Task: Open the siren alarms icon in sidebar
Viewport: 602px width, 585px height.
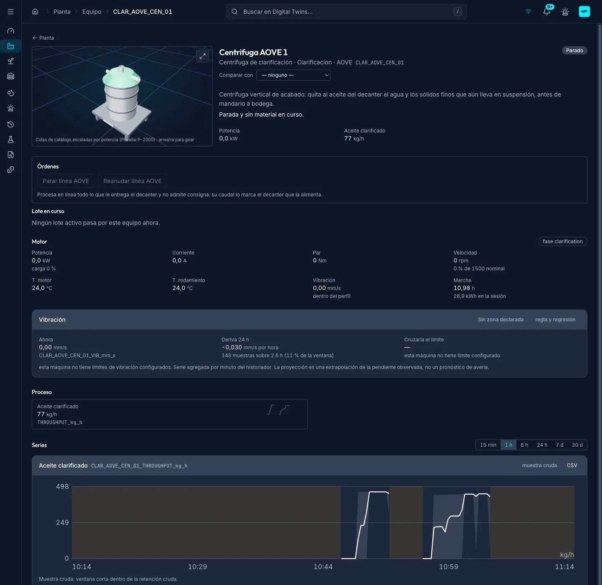Action: (10, 108)
